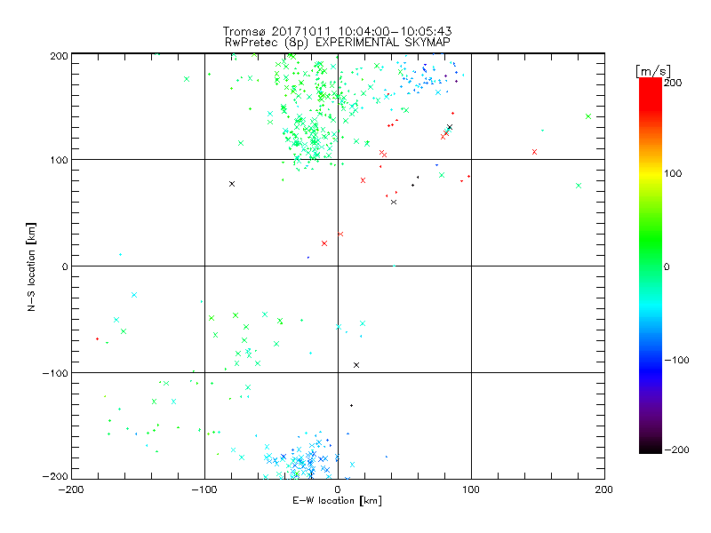
Task: Click the black dot near E-W 10, N-S -131
Action: tap(351, 406)
